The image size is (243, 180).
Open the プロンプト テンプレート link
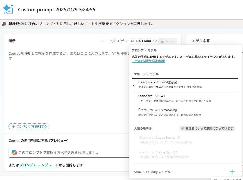click(39, 165)
